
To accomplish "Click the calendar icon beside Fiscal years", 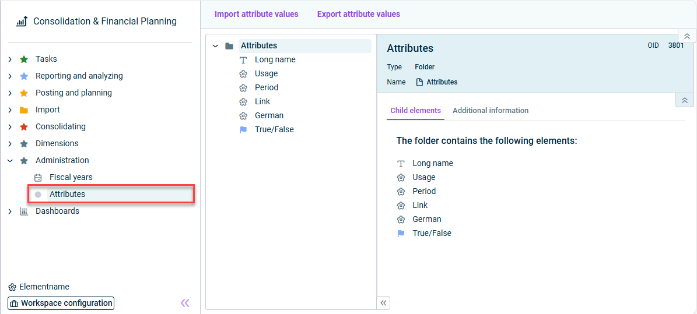I will point(38,178).
